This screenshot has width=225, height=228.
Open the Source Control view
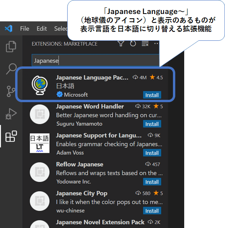point(11,91)
